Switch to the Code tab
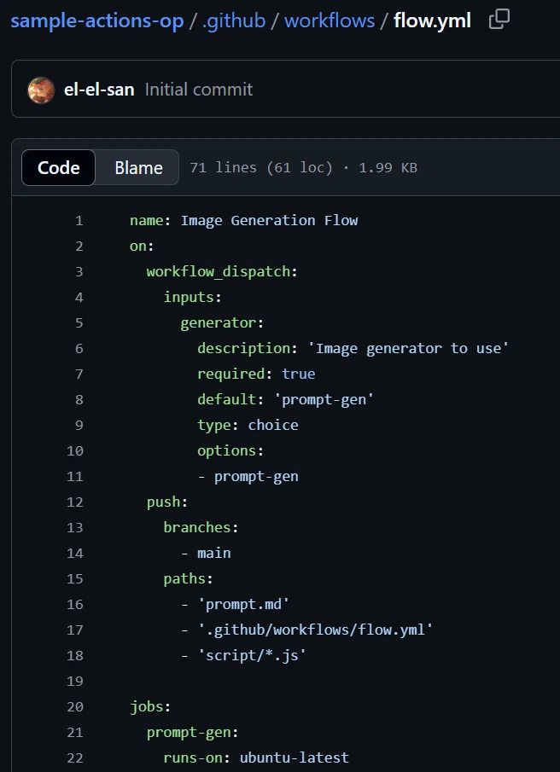The width and height of the screenshot is (560, 772). [59, 168]
